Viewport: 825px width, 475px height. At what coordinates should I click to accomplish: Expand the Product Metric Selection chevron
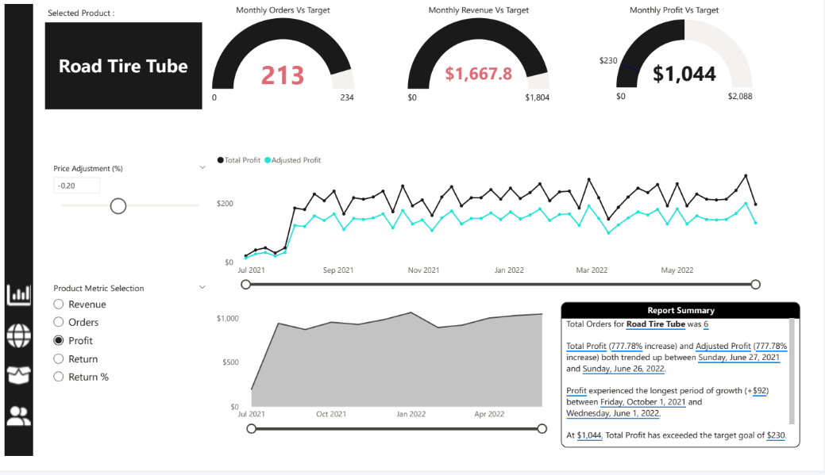point(202,288)
